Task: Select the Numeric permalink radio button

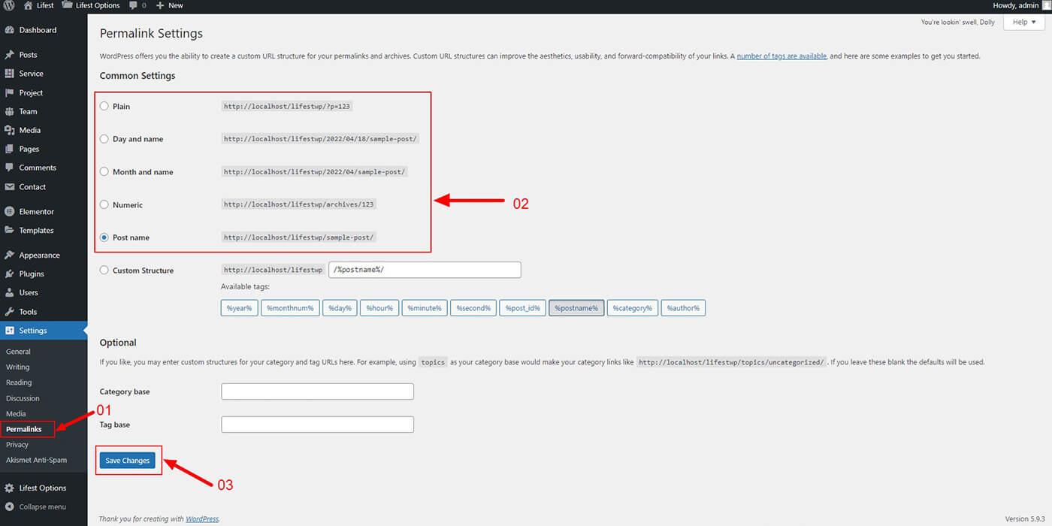Action: click(104, 204)
